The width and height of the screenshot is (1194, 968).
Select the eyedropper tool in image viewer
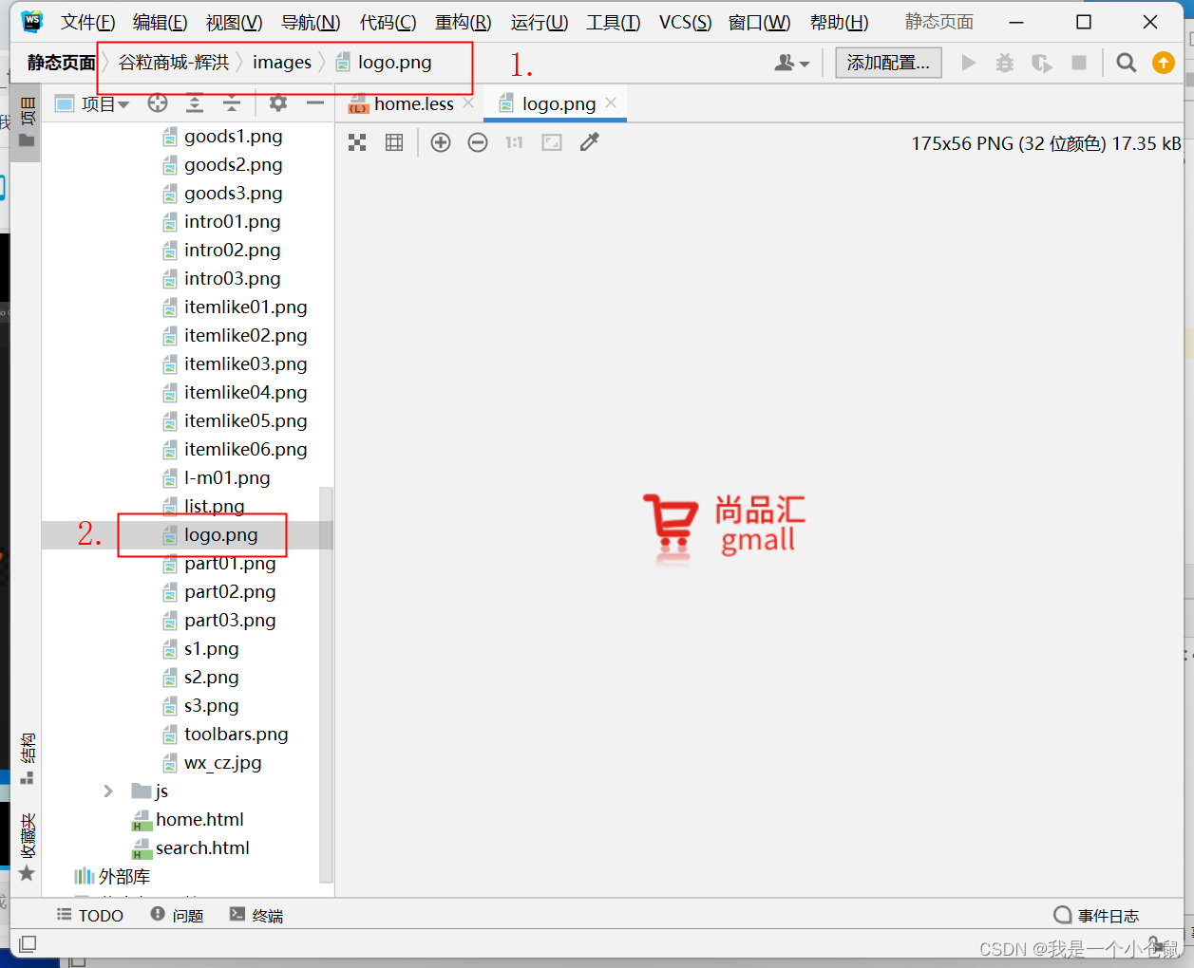(x=589, y=141)
